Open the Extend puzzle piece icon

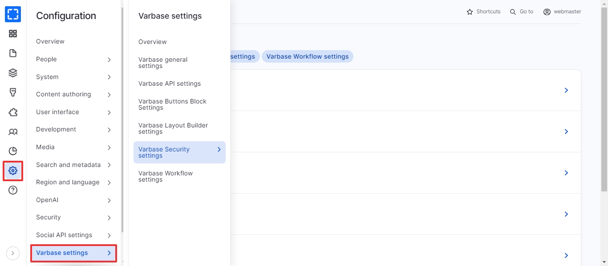pyautogui.click(x=13, y=112)
